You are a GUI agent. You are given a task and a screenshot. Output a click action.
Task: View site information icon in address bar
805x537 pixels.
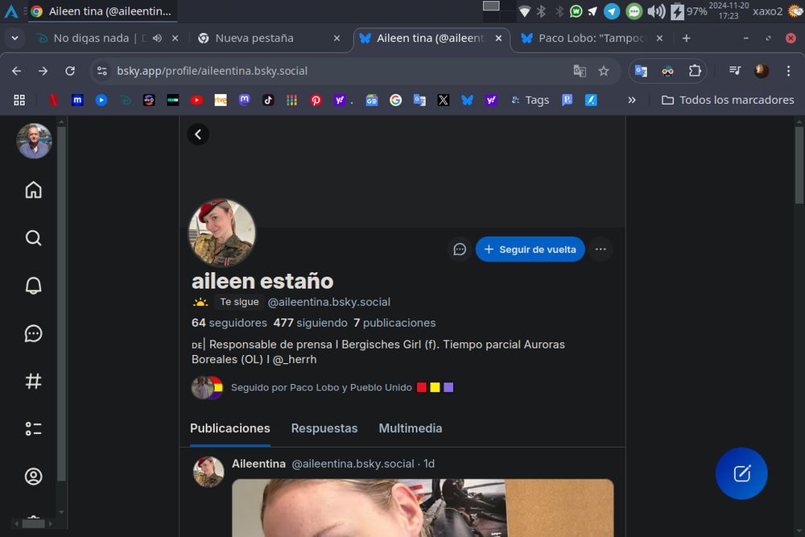pos(102,71)
